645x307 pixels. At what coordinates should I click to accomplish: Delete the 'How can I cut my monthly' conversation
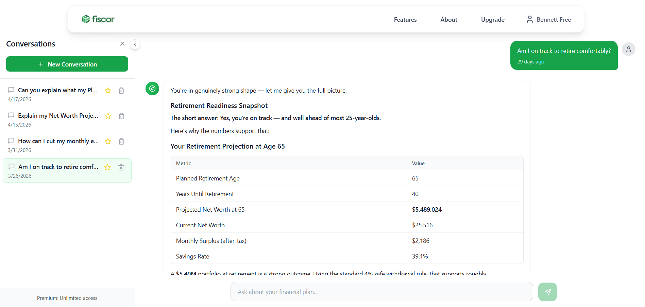121,141
